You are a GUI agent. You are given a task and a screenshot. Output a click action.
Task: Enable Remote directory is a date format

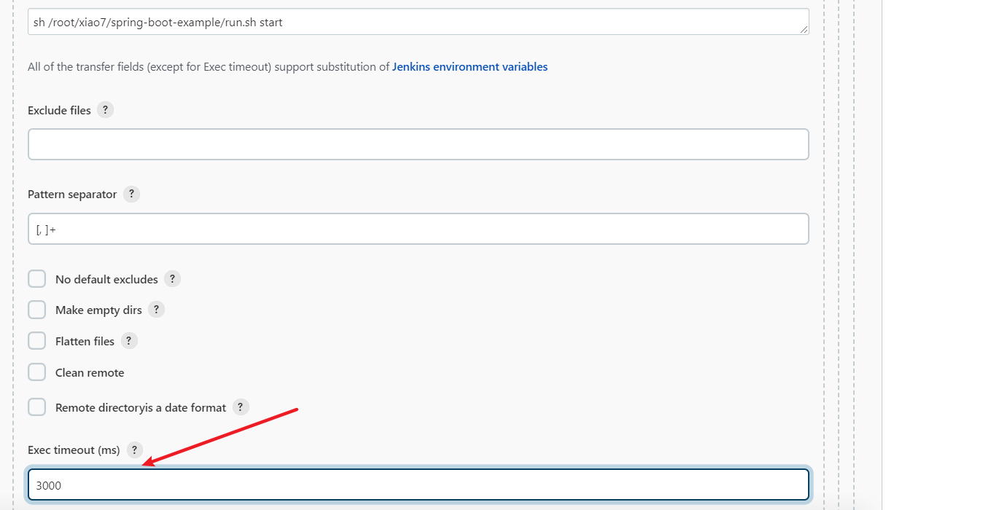pos(37,407)
